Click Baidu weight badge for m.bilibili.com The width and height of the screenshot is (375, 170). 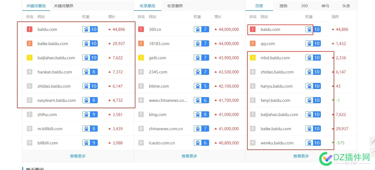coord(90,129)
